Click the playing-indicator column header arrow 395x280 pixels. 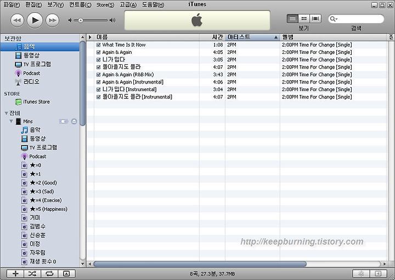tap(90, 37)
